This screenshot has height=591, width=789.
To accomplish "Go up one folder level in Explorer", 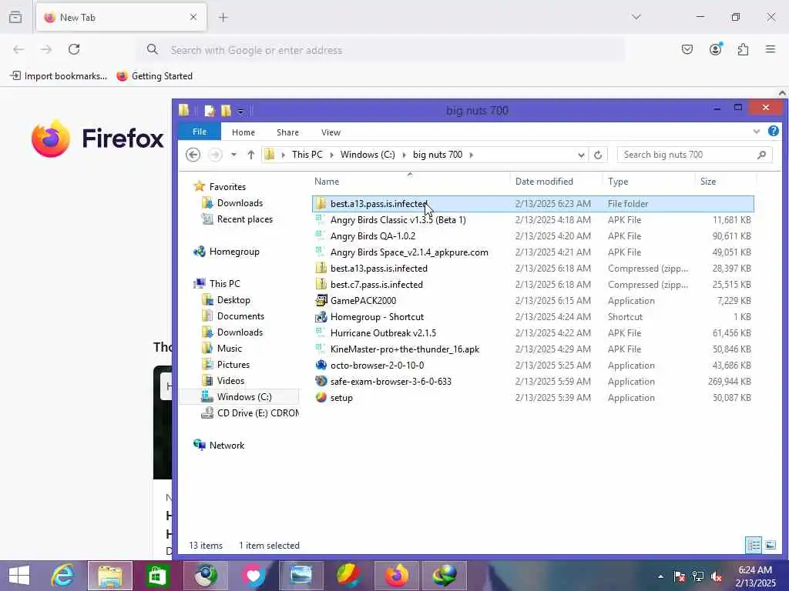I will [250, 154].
